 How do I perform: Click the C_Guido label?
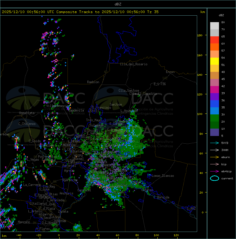tap(35, 141)
